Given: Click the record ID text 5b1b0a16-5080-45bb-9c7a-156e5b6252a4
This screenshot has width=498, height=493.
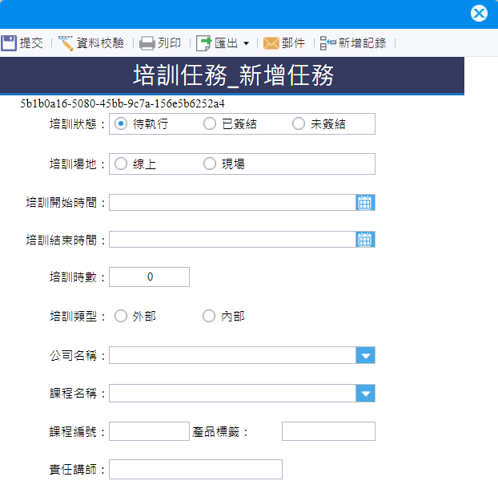Looking at the screenshot, I should click(122, 103).
